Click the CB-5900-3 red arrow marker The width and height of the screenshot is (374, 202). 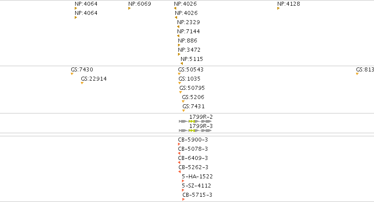tap(179, 144)
